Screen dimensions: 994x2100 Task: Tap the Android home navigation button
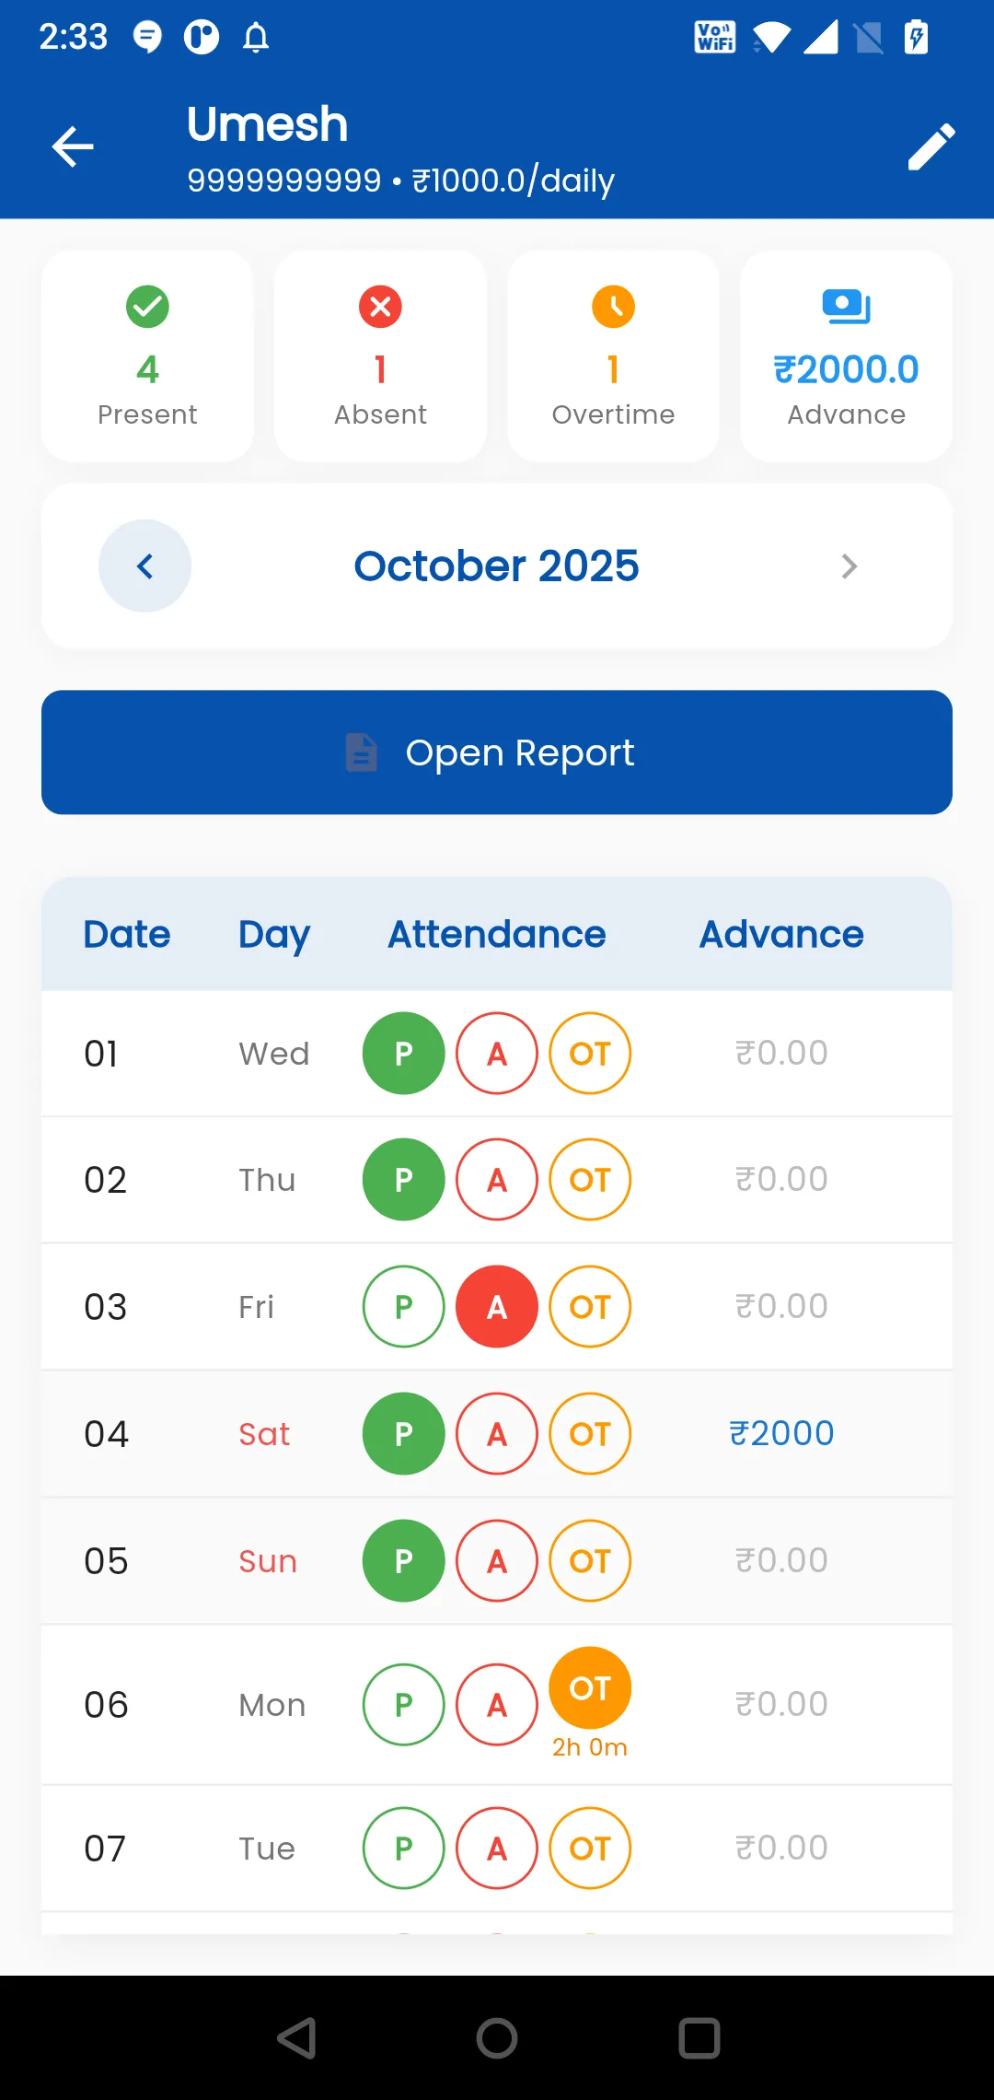497,2037
